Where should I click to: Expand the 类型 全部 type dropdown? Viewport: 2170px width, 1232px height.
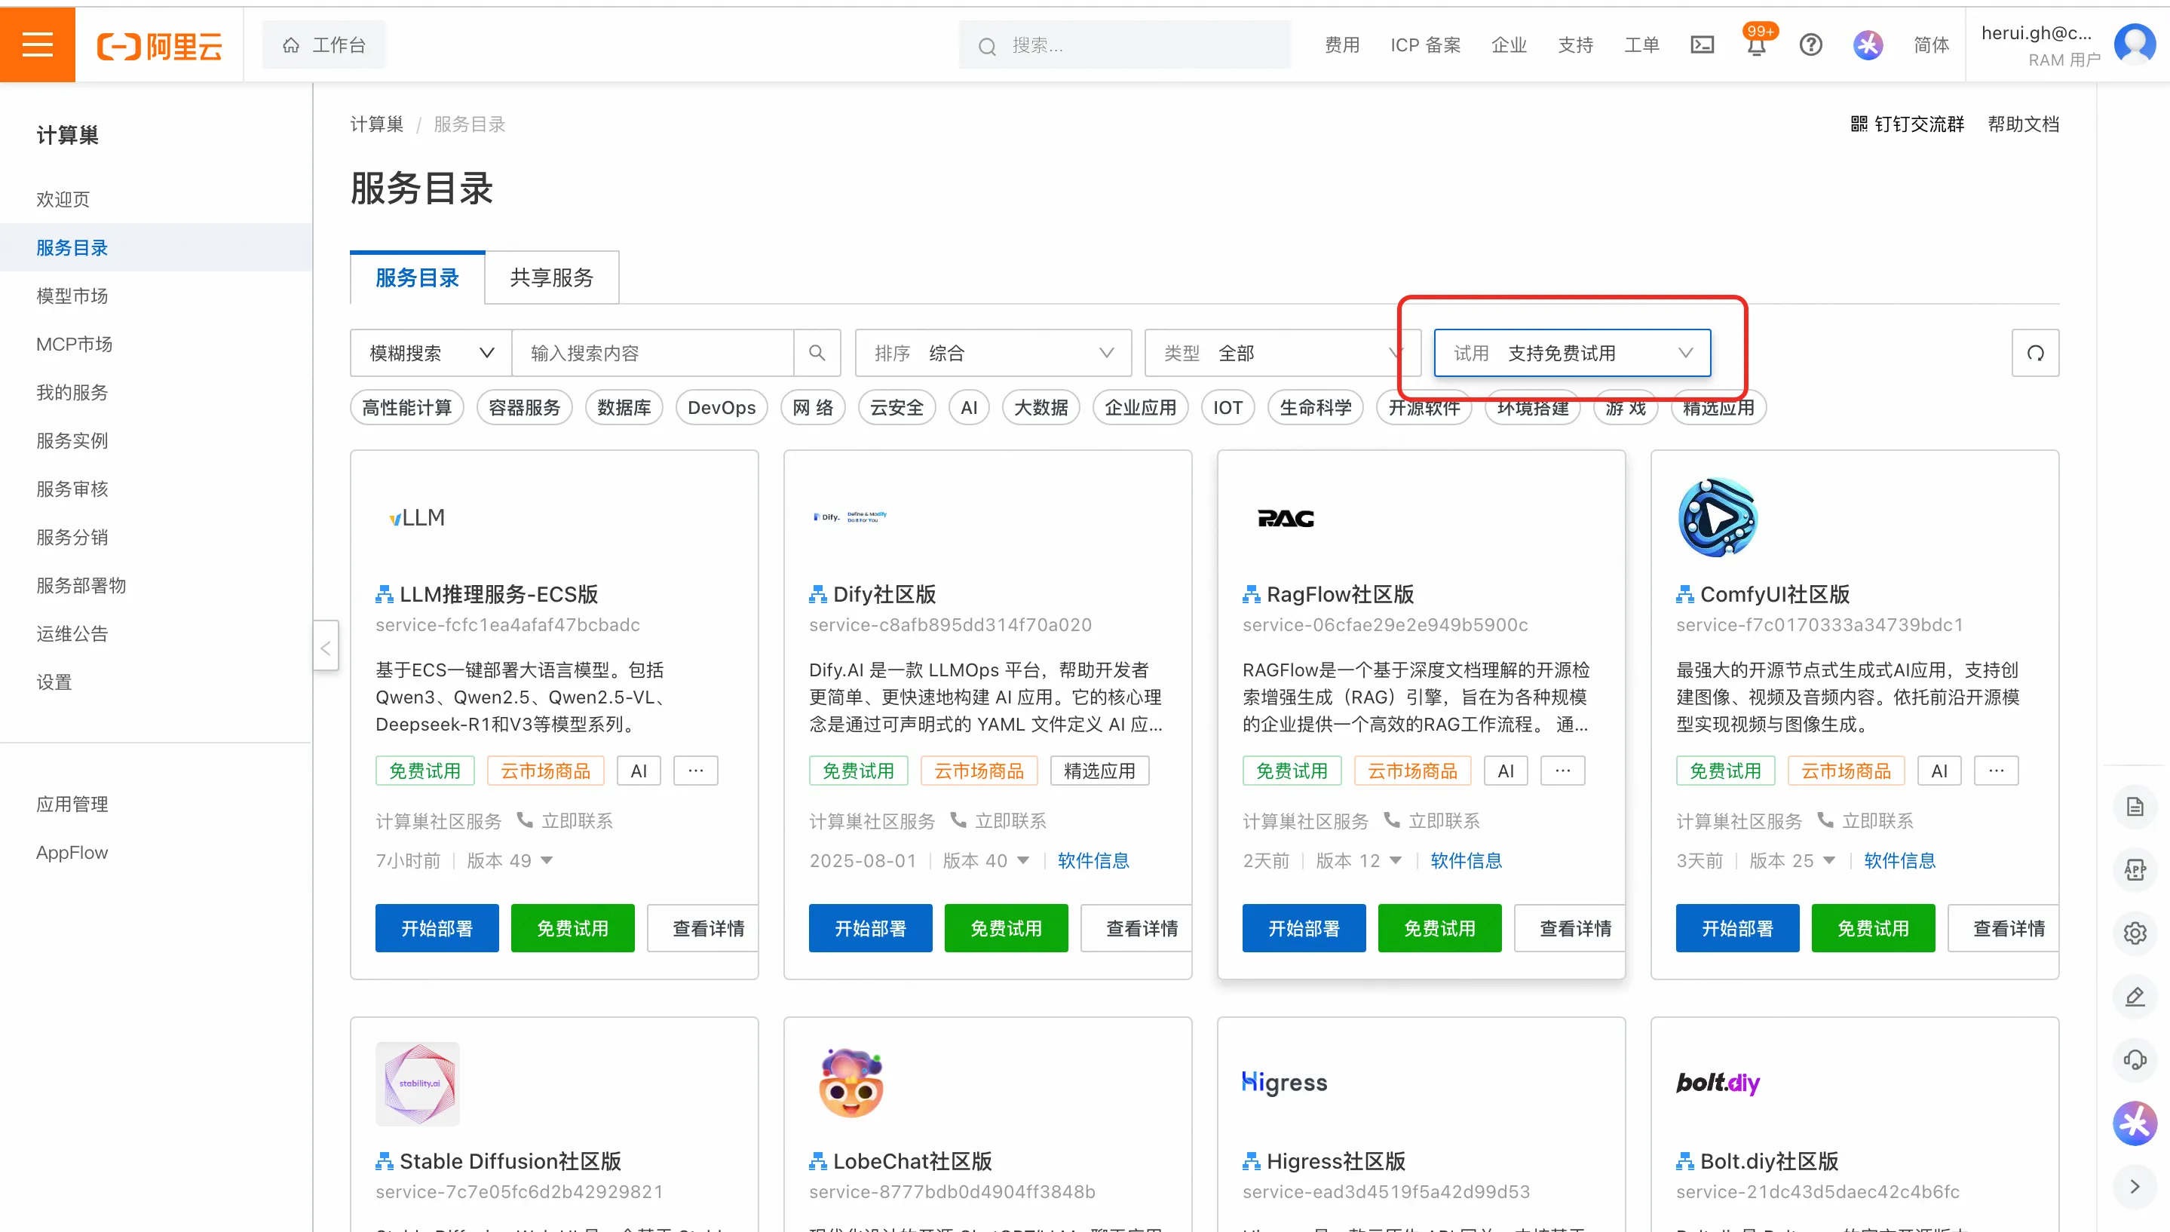(1282, 353)
